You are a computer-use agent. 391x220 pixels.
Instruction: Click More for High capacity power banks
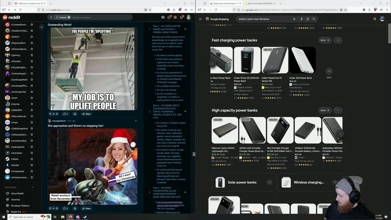(x=325, y=110)
